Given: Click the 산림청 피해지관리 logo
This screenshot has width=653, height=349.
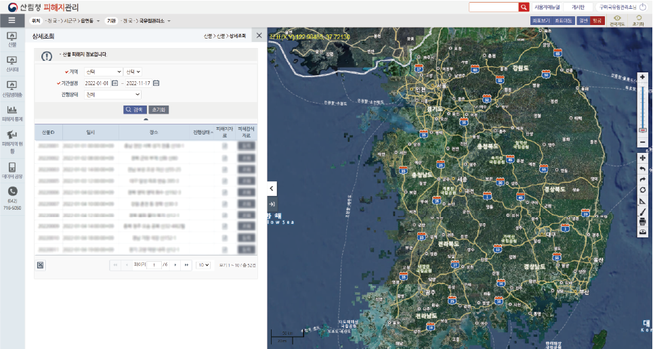Looking at the screenshot, I should [43, 7].
